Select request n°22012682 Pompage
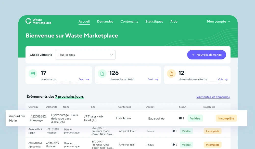 click(x=38, y=118)
